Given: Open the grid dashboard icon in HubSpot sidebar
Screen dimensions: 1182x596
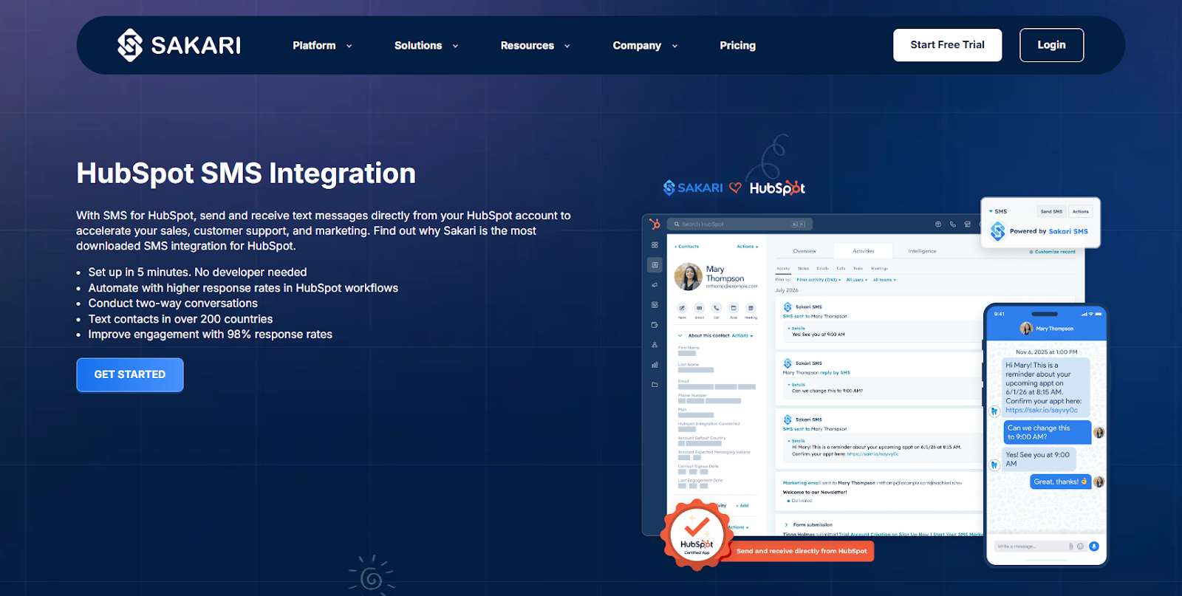Looking at the screenshot, I should point(655,244).
